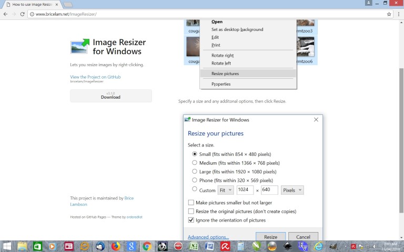Click the Resize button in the dialog

pyautogui.click(x=270, y=237)
